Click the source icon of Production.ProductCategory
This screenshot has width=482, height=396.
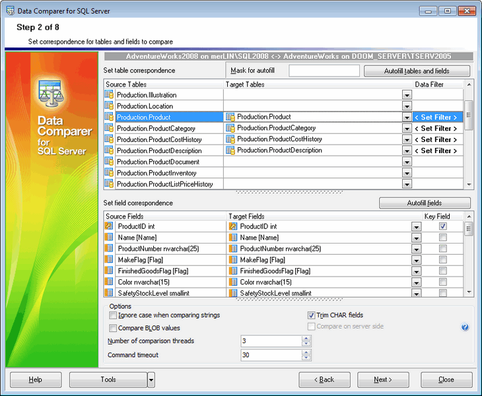[x=109, y=128]
